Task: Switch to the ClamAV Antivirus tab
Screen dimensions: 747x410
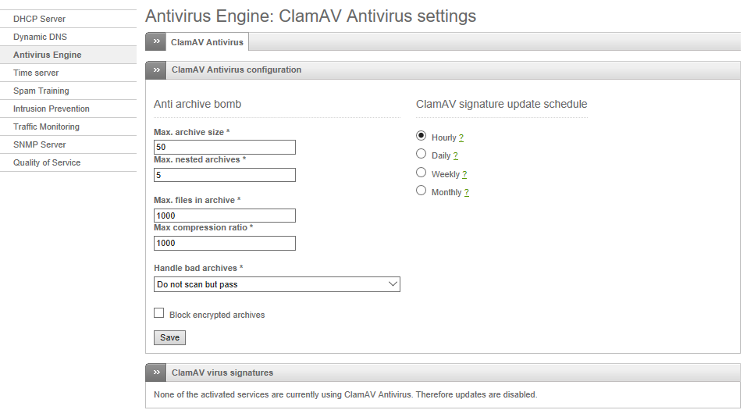Action: coord(207,42)
